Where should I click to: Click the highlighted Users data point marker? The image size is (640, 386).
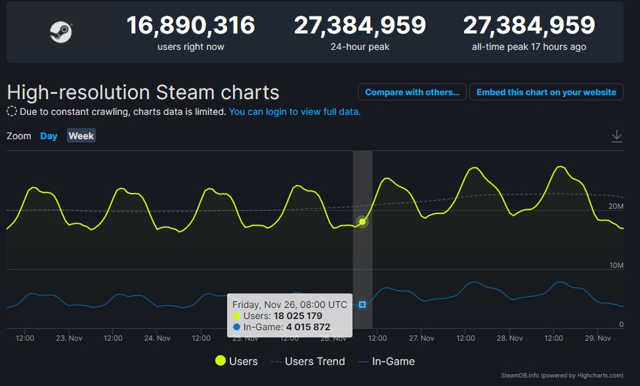tap(362, 222)
